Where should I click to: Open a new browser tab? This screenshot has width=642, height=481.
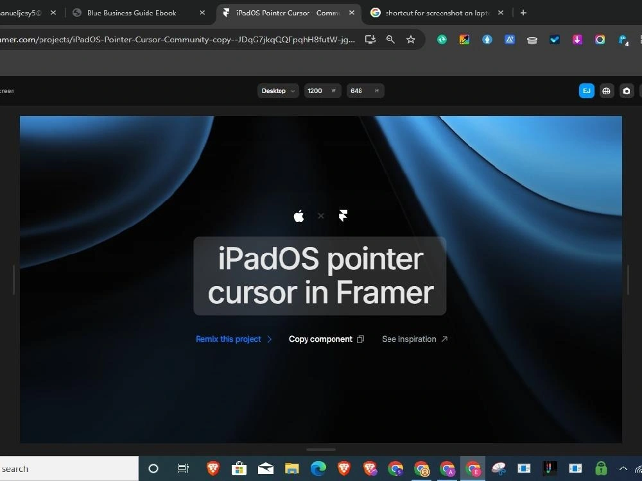tap(523, 13)
